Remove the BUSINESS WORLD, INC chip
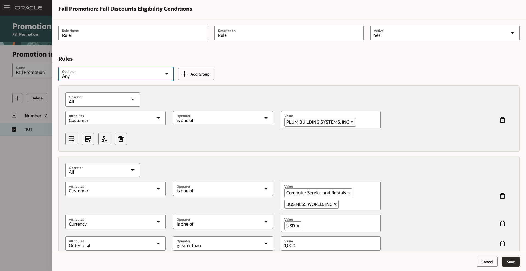526x271 pixels. coord(335,204)
